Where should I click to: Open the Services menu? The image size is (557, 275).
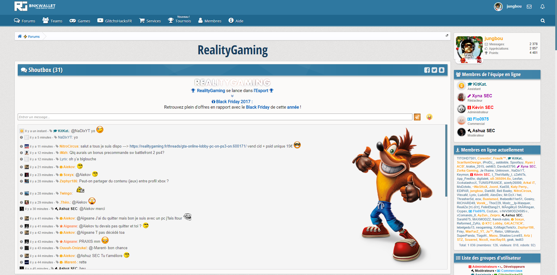coord(150,21)
